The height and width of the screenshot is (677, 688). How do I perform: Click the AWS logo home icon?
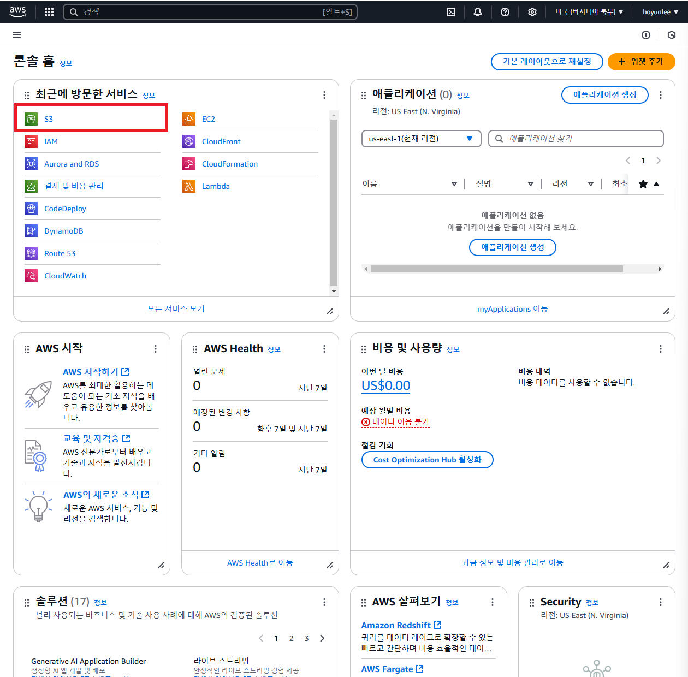click(x=17, y=11)
